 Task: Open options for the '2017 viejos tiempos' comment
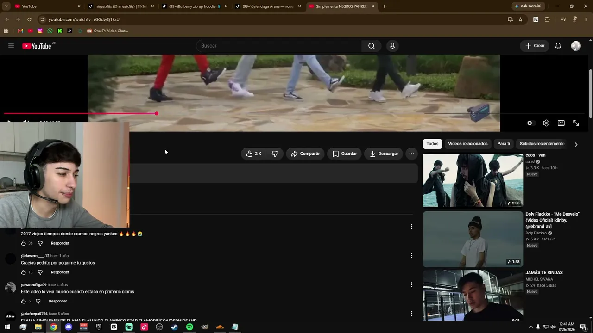(411, 227)
